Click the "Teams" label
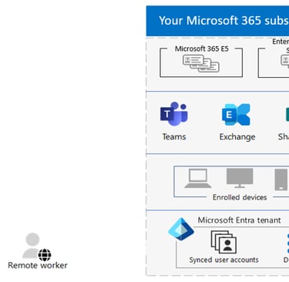289x282 pixels. tap(174, 136)
